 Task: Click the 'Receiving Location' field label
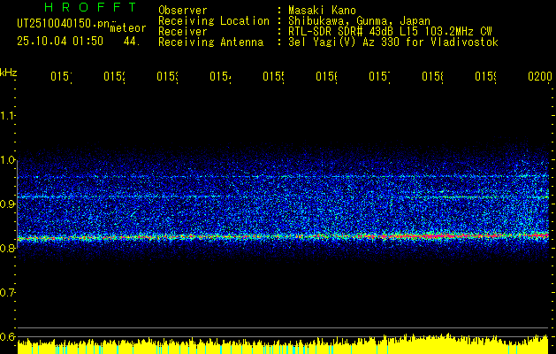pos(213,20)
